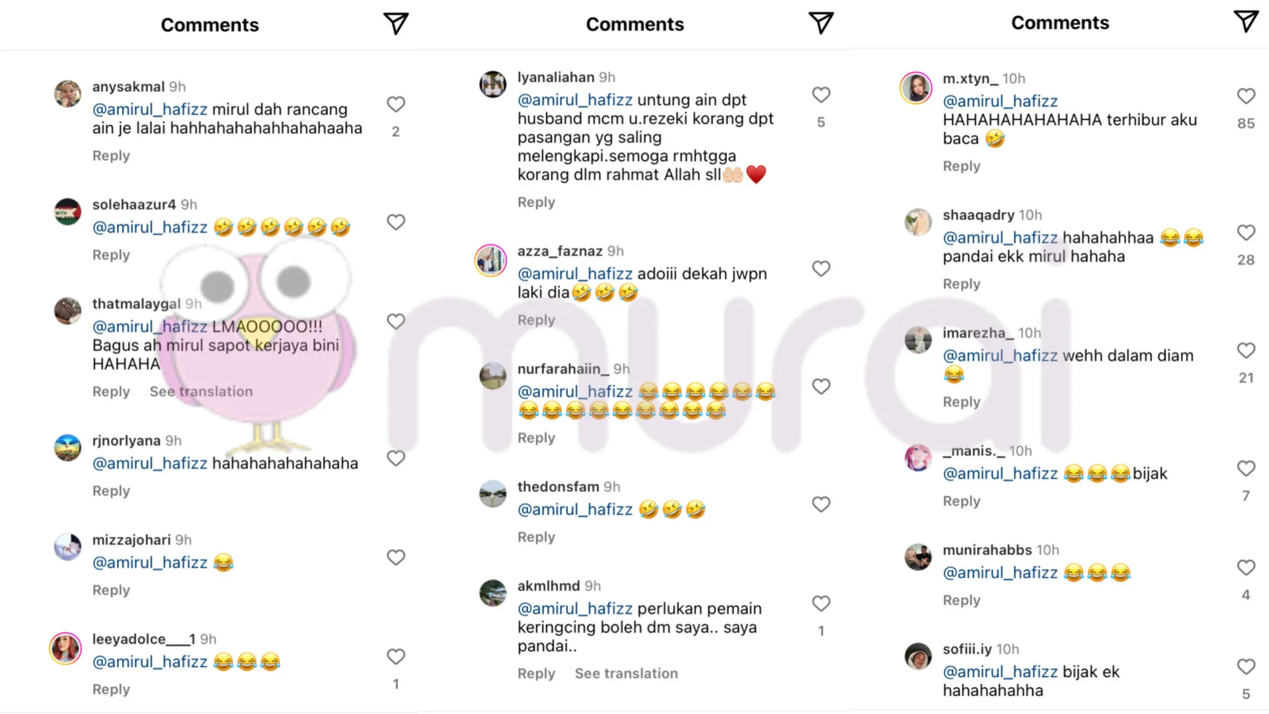Open the @amirul_hafizz mention in rjnorlyana's comment
Image resolution: width=1269 pixels, height=714 pixels.
[x=150, y=463]
